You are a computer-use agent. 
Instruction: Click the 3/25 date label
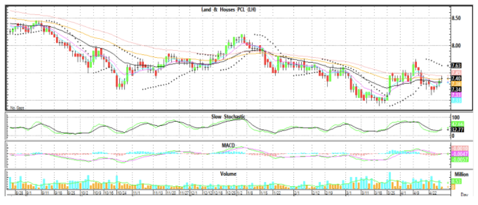tap(392, 193)
